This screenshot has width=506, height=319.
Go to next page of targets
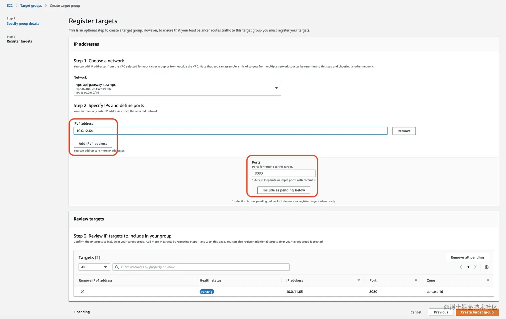click(x=475, y=267)
